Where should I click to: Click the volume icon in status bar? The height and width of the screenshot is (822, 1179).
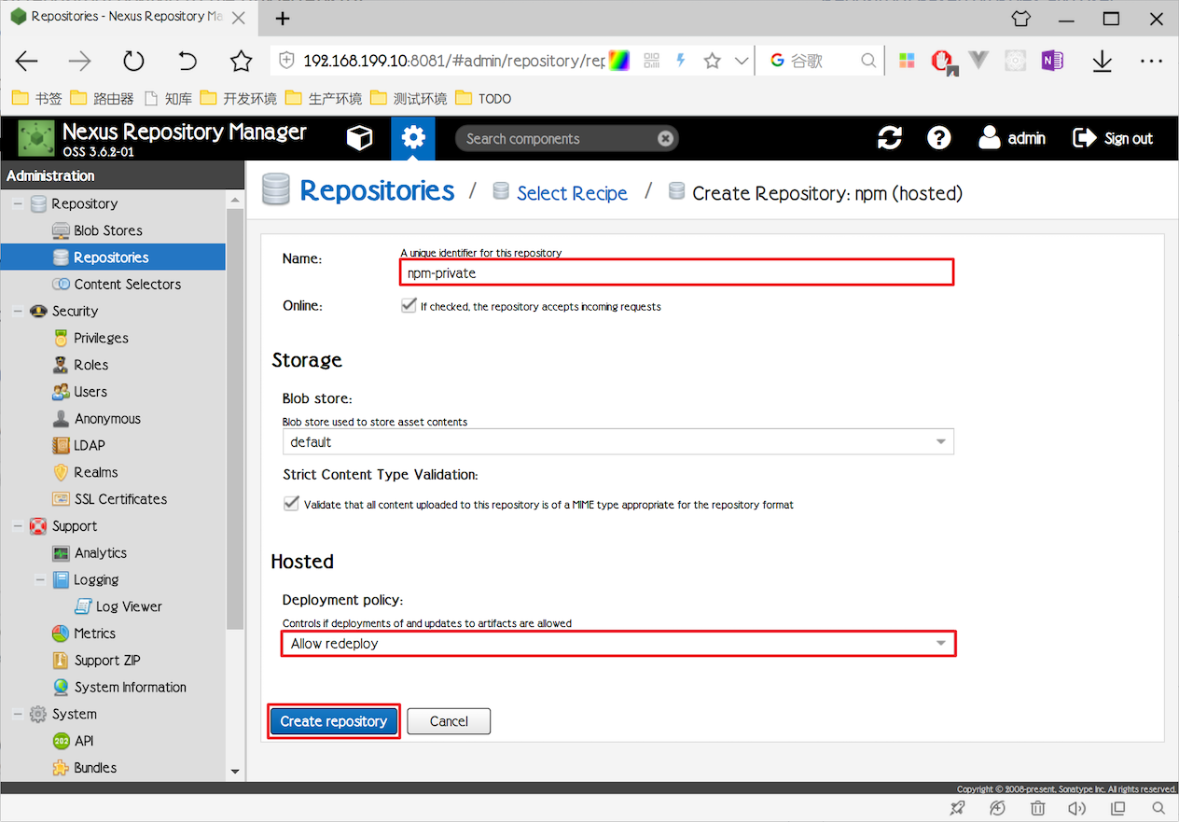[1076, 808]
